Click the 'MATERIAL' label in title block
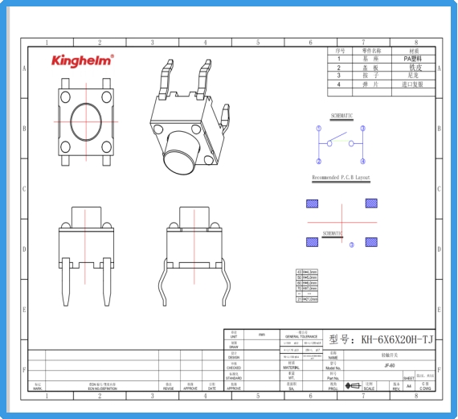This screenshot has height=419, width=458. point(291,368)
